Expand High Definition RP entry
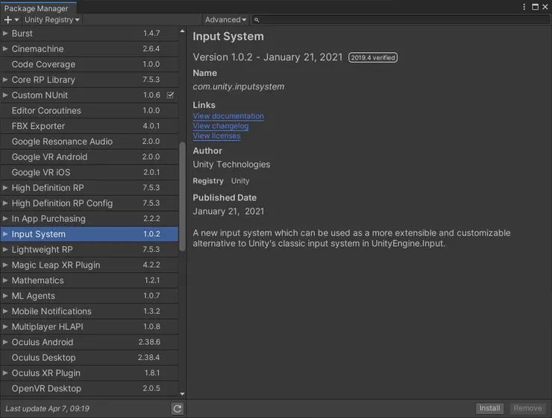Screen dimensions: 552x418 click(x=6, y=188)
